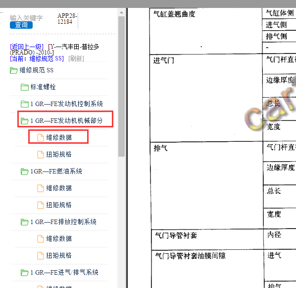Click 维修数据 document icon under 燃油系统
296x288 pixels.
click(x=41, y=188)
